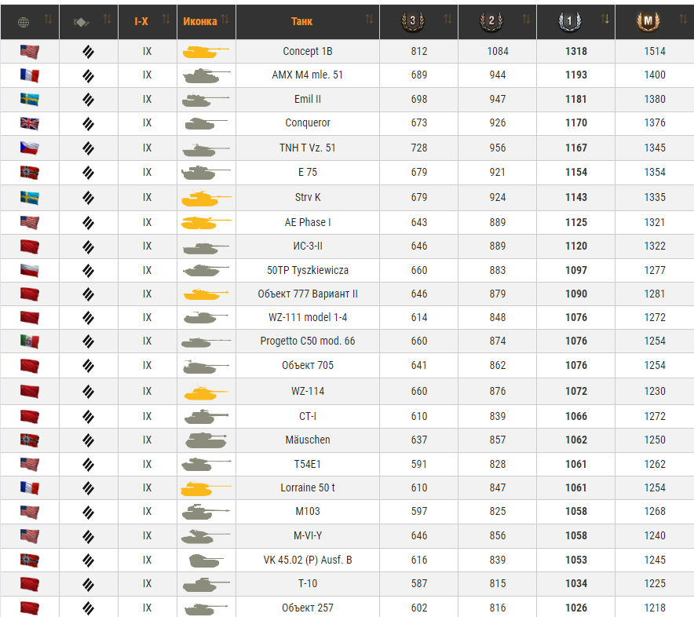
Task: Sort by tier I-X column header
Action: (x=141, y=21)
